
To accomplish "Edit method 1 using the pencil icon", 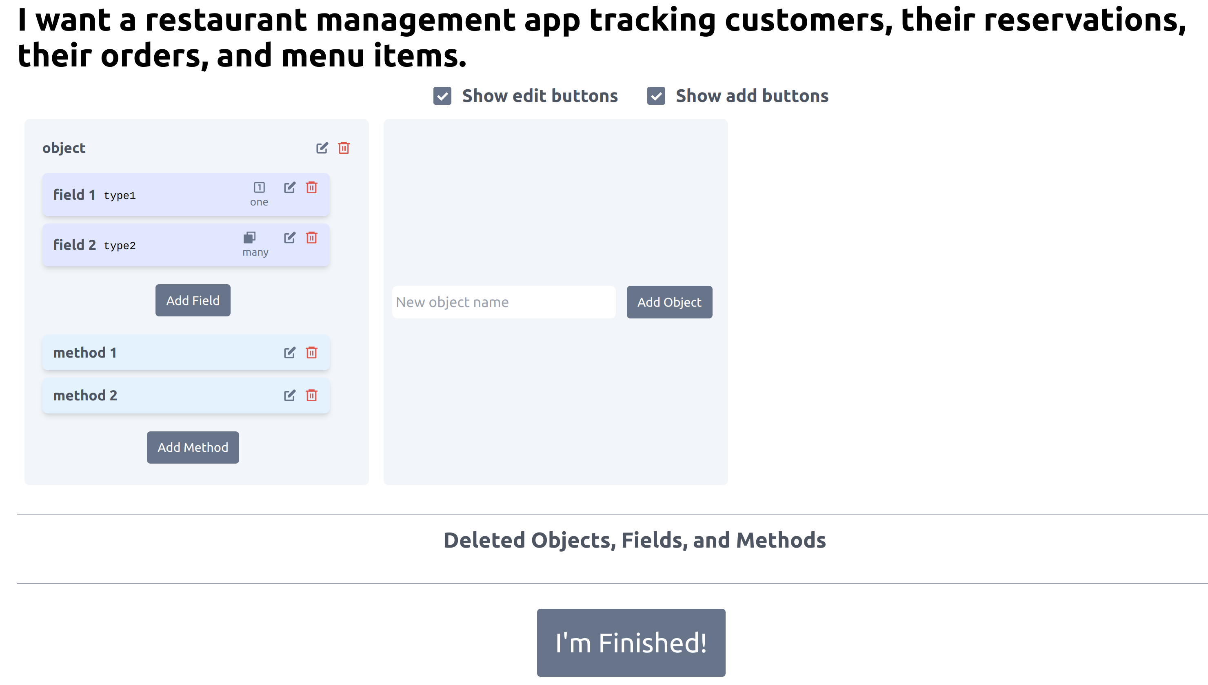I will point(289,353).
